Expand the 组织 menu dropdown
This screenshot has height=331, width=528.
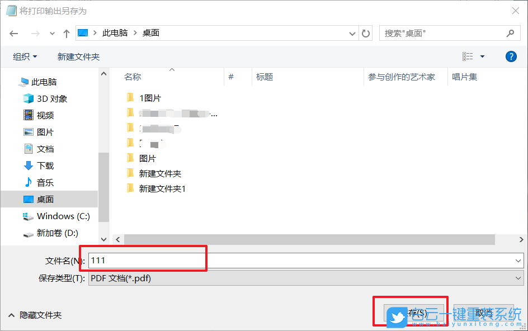tap(24, 56)
